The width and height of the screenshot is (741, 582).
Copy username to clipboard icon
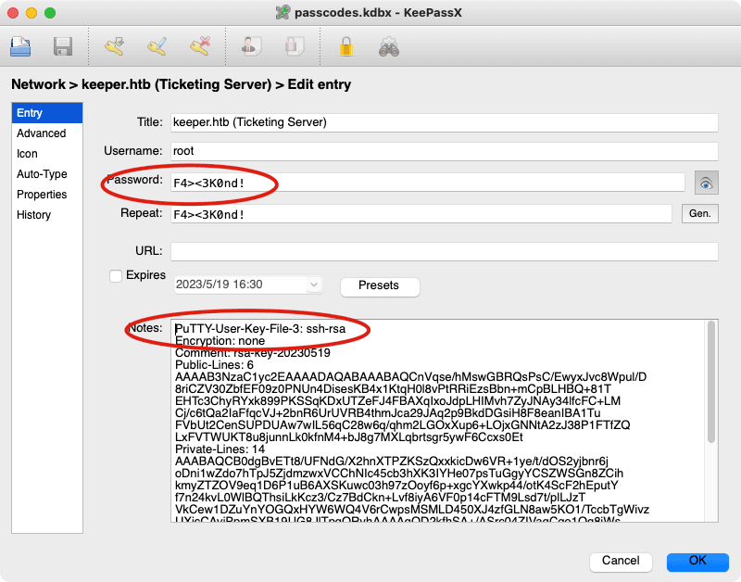tap(251, 47)
